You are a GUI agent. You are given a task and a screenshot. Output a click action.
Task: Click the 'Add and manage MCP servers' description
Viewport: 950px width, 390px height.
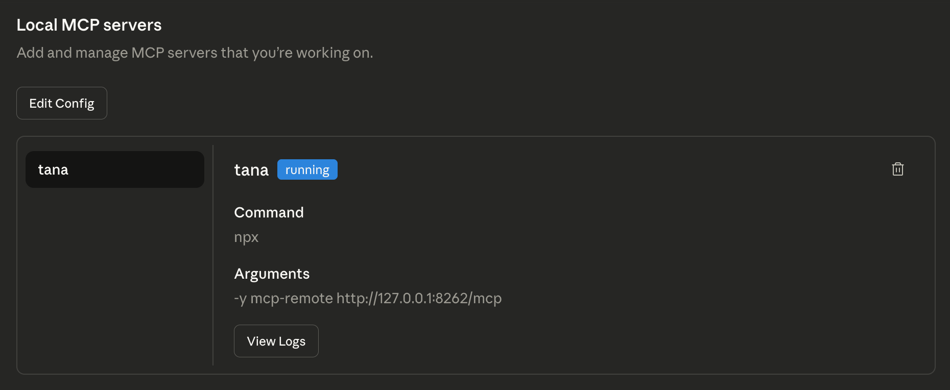coord(195,53)
